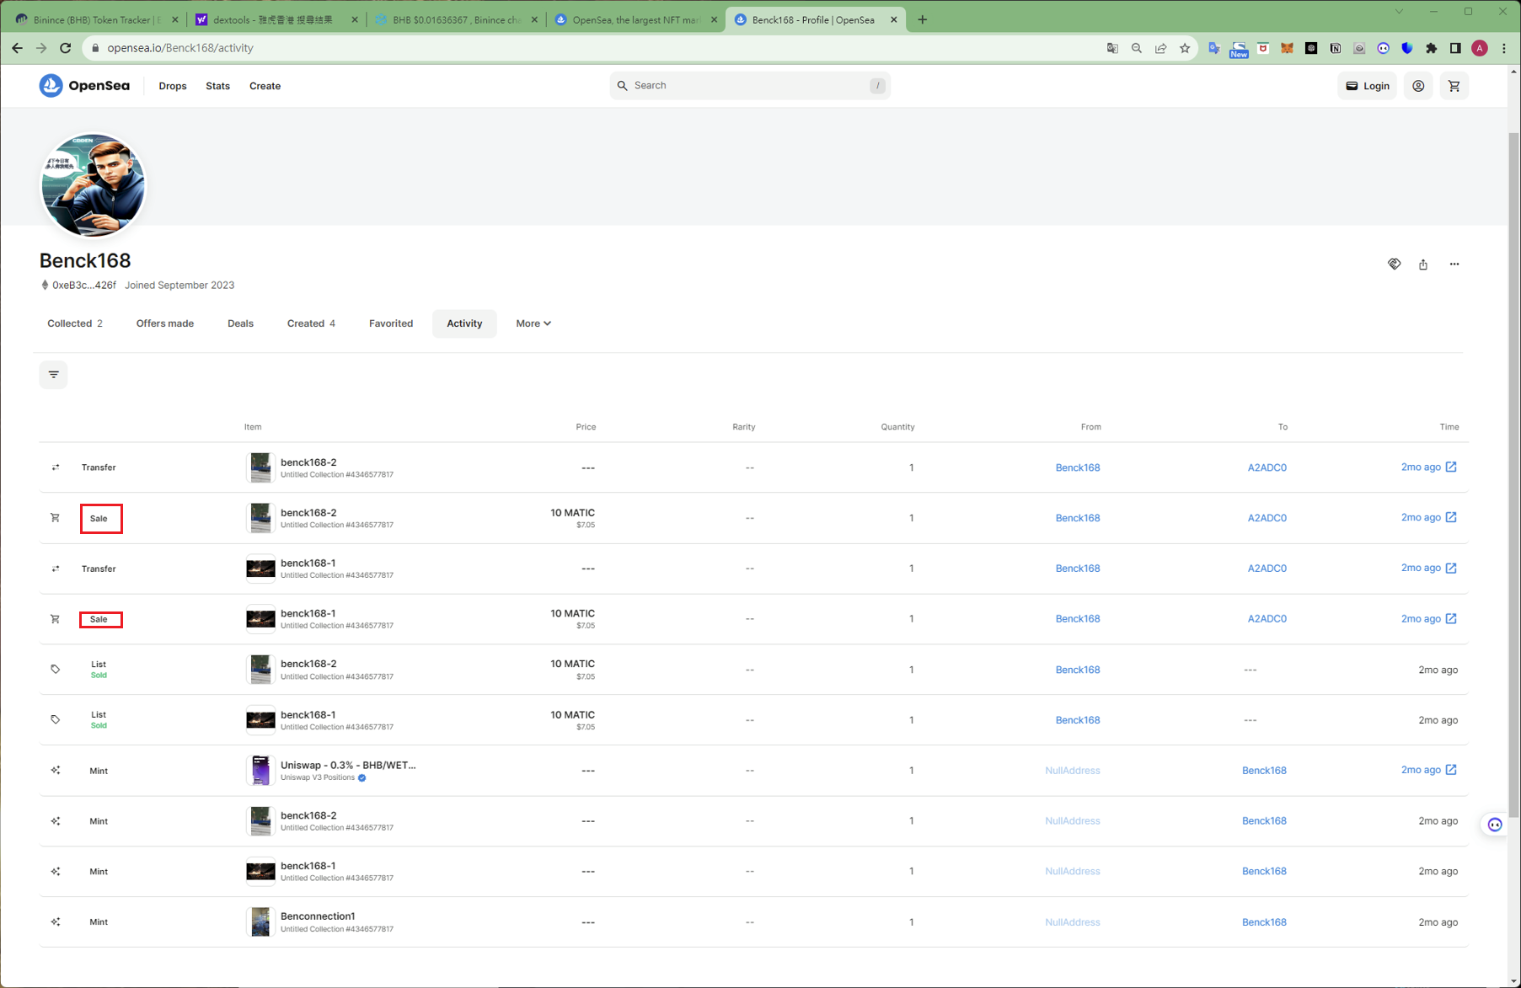Go forward in the browser

tap(41, 48)
